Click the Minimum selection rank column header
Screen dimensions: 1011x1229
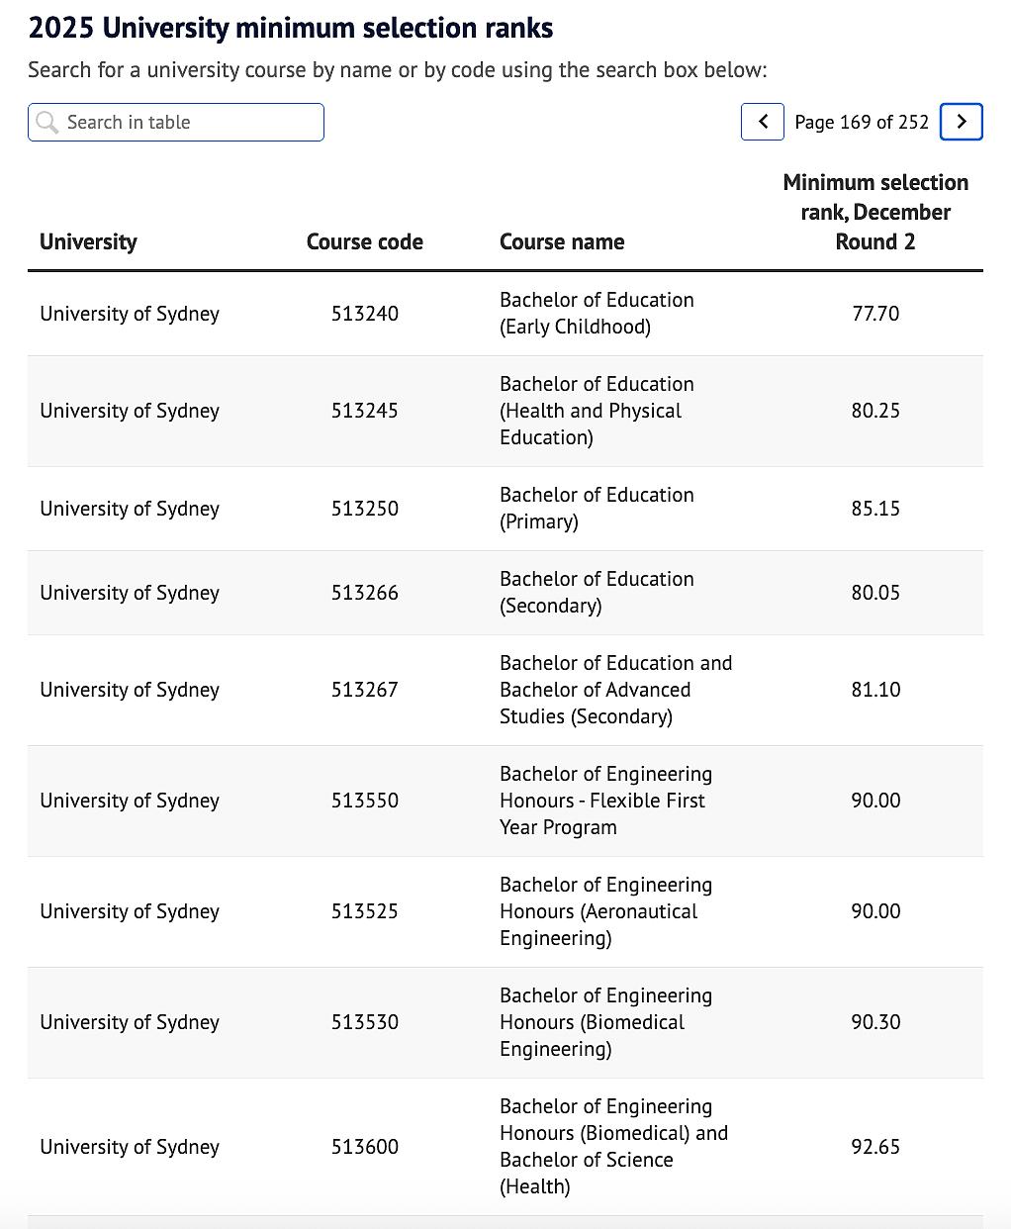[x=875, y=212]
